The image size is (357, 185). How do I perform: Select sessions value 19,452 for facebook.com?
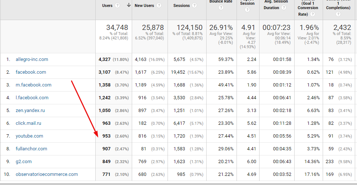pos(178,72)
